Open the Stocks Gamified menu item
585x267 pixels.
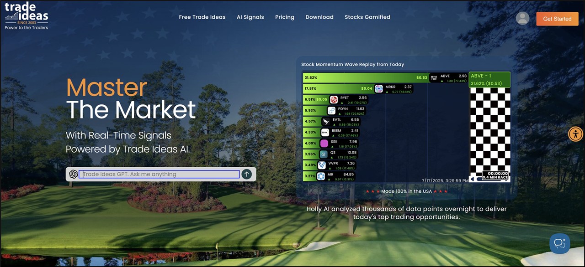click(367, 17)
